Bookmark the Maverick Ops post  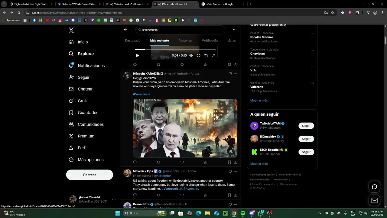229,195
